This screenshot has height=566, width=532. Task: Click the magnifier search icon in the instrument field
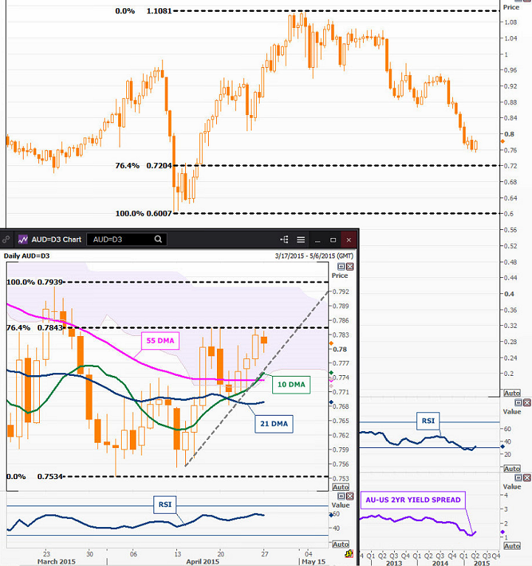(158, 240)
